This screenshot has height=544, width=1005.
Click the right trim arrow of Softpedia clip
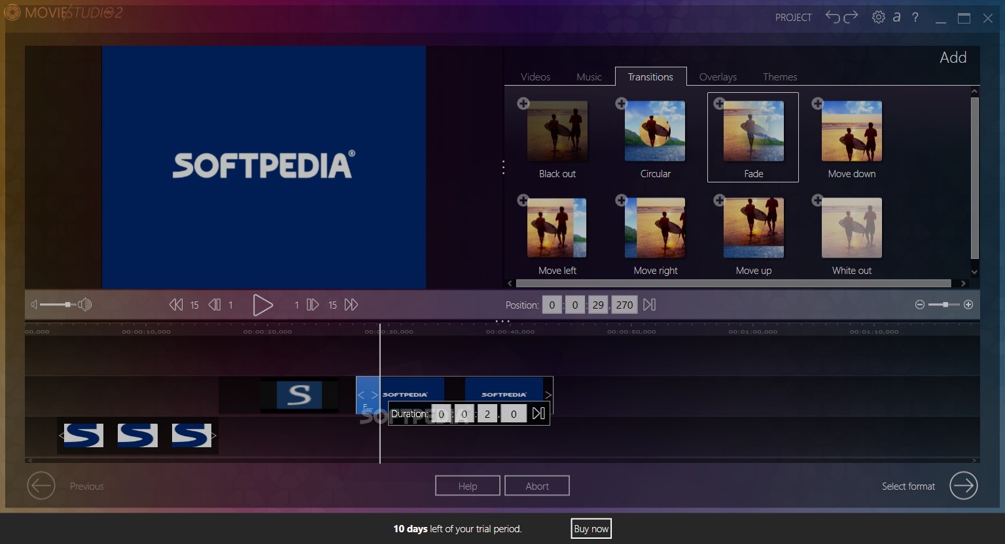tap(548, 395)
